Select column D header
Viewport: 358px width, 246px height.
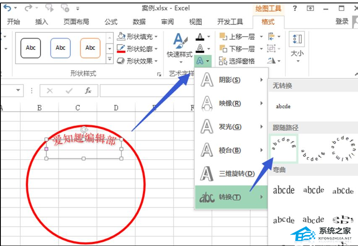click(116, 107)
